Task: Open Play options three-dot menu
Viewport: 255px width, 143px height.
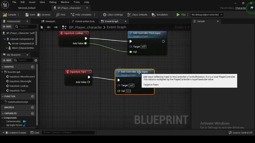Action: pos(188,15)
